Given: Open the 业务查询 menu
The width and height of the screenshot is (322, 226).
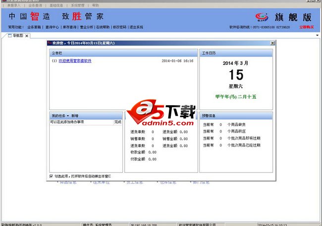Looking at the screenshot, I should click(x=35, y=5).
